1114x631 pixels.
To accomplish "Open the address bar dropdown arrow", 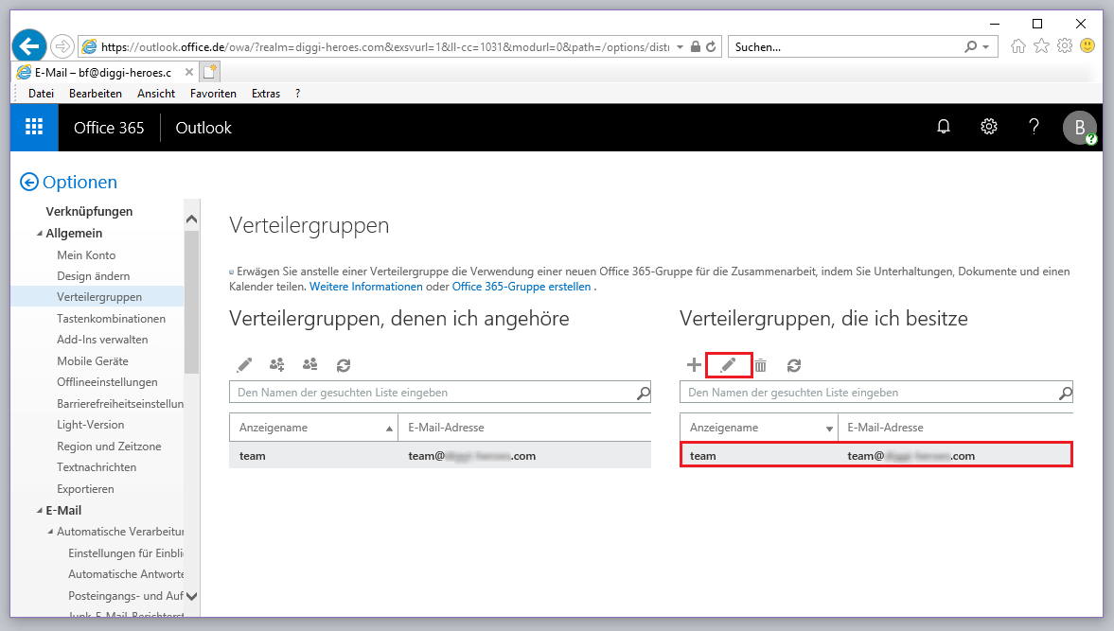I will click(680, 47).
